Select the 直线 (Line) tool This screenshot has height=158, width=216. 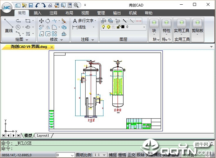pyautogui.click(x=9, y=26)
